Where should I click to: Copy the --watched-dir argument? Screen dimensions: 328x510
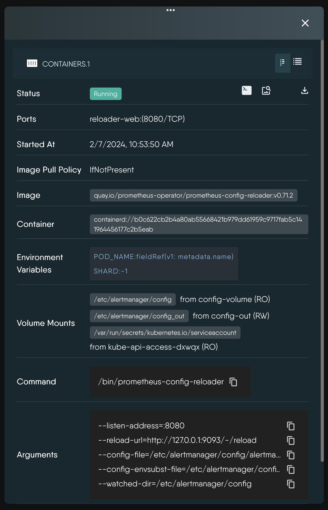(291, 484)
